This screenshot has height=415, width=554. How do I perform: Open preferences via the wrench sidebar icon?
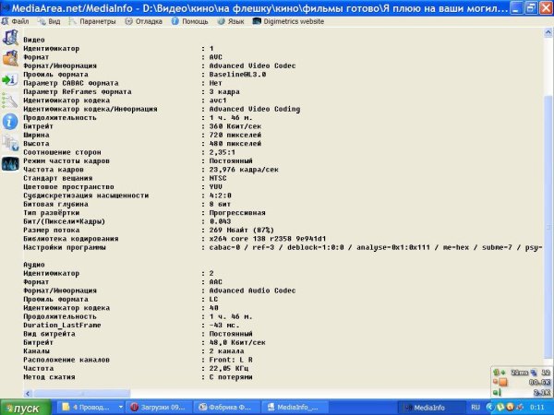(x=9, y=101)
